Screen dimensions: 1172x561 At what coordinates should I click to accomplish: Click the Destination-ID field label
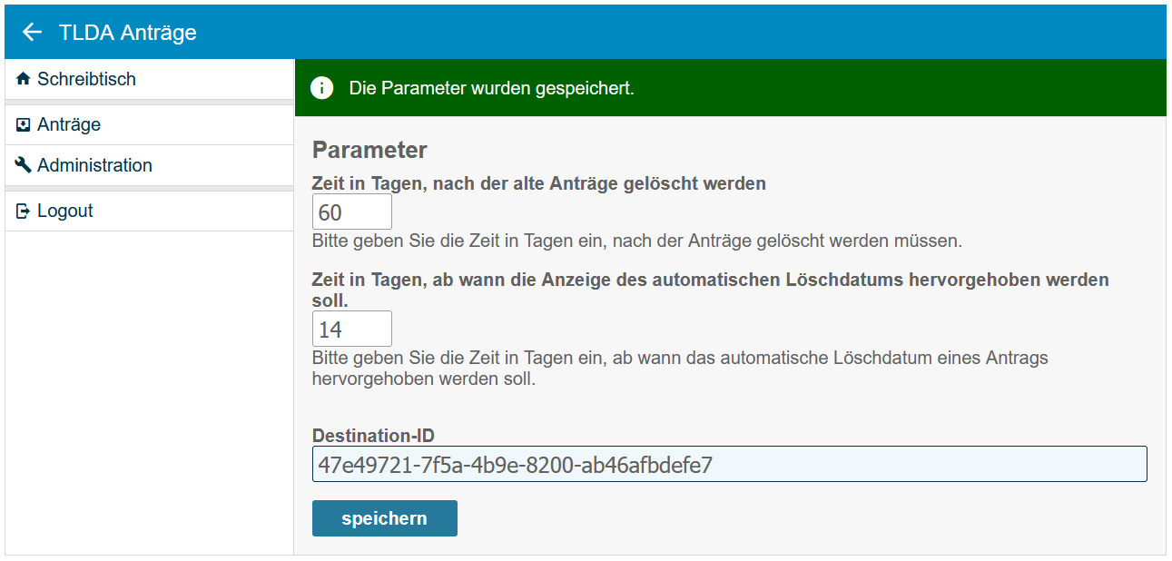[x=373, y=436]
